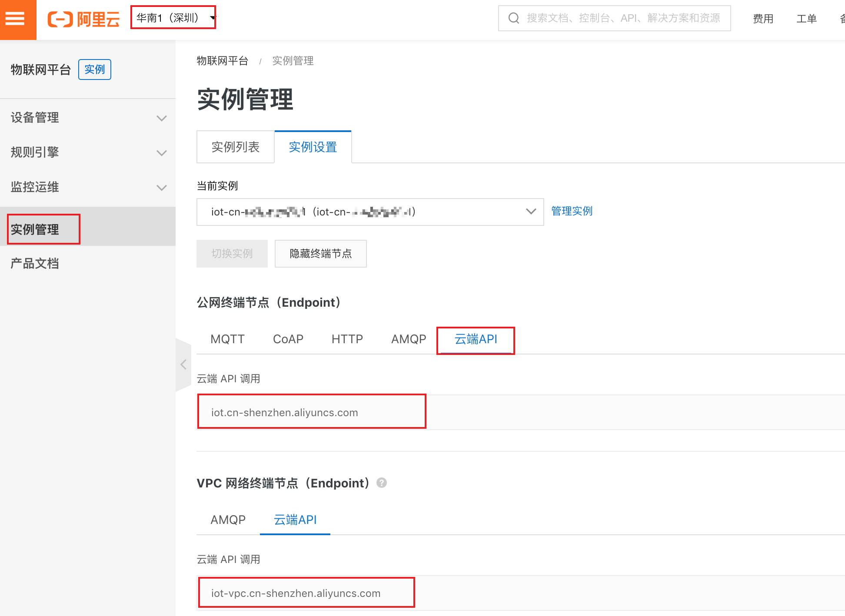Select the public AMQP endpoint tab

[409, 339]
